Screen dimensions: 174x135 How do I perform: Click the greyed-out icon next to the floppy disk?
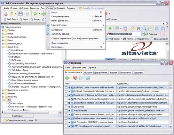[x=27, y=14]
